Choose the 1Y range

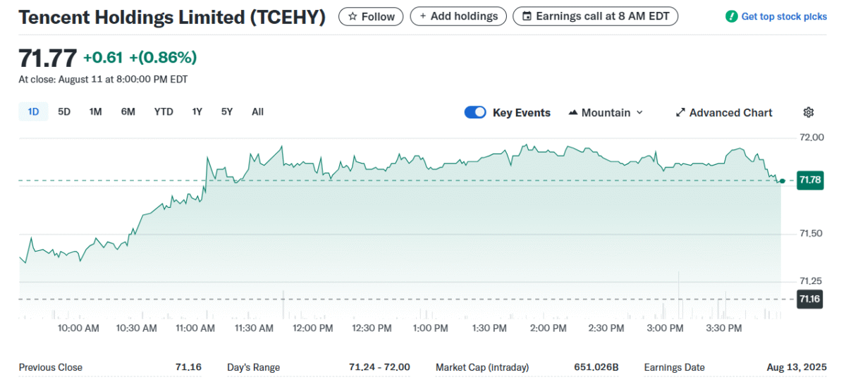coord(197,111)
